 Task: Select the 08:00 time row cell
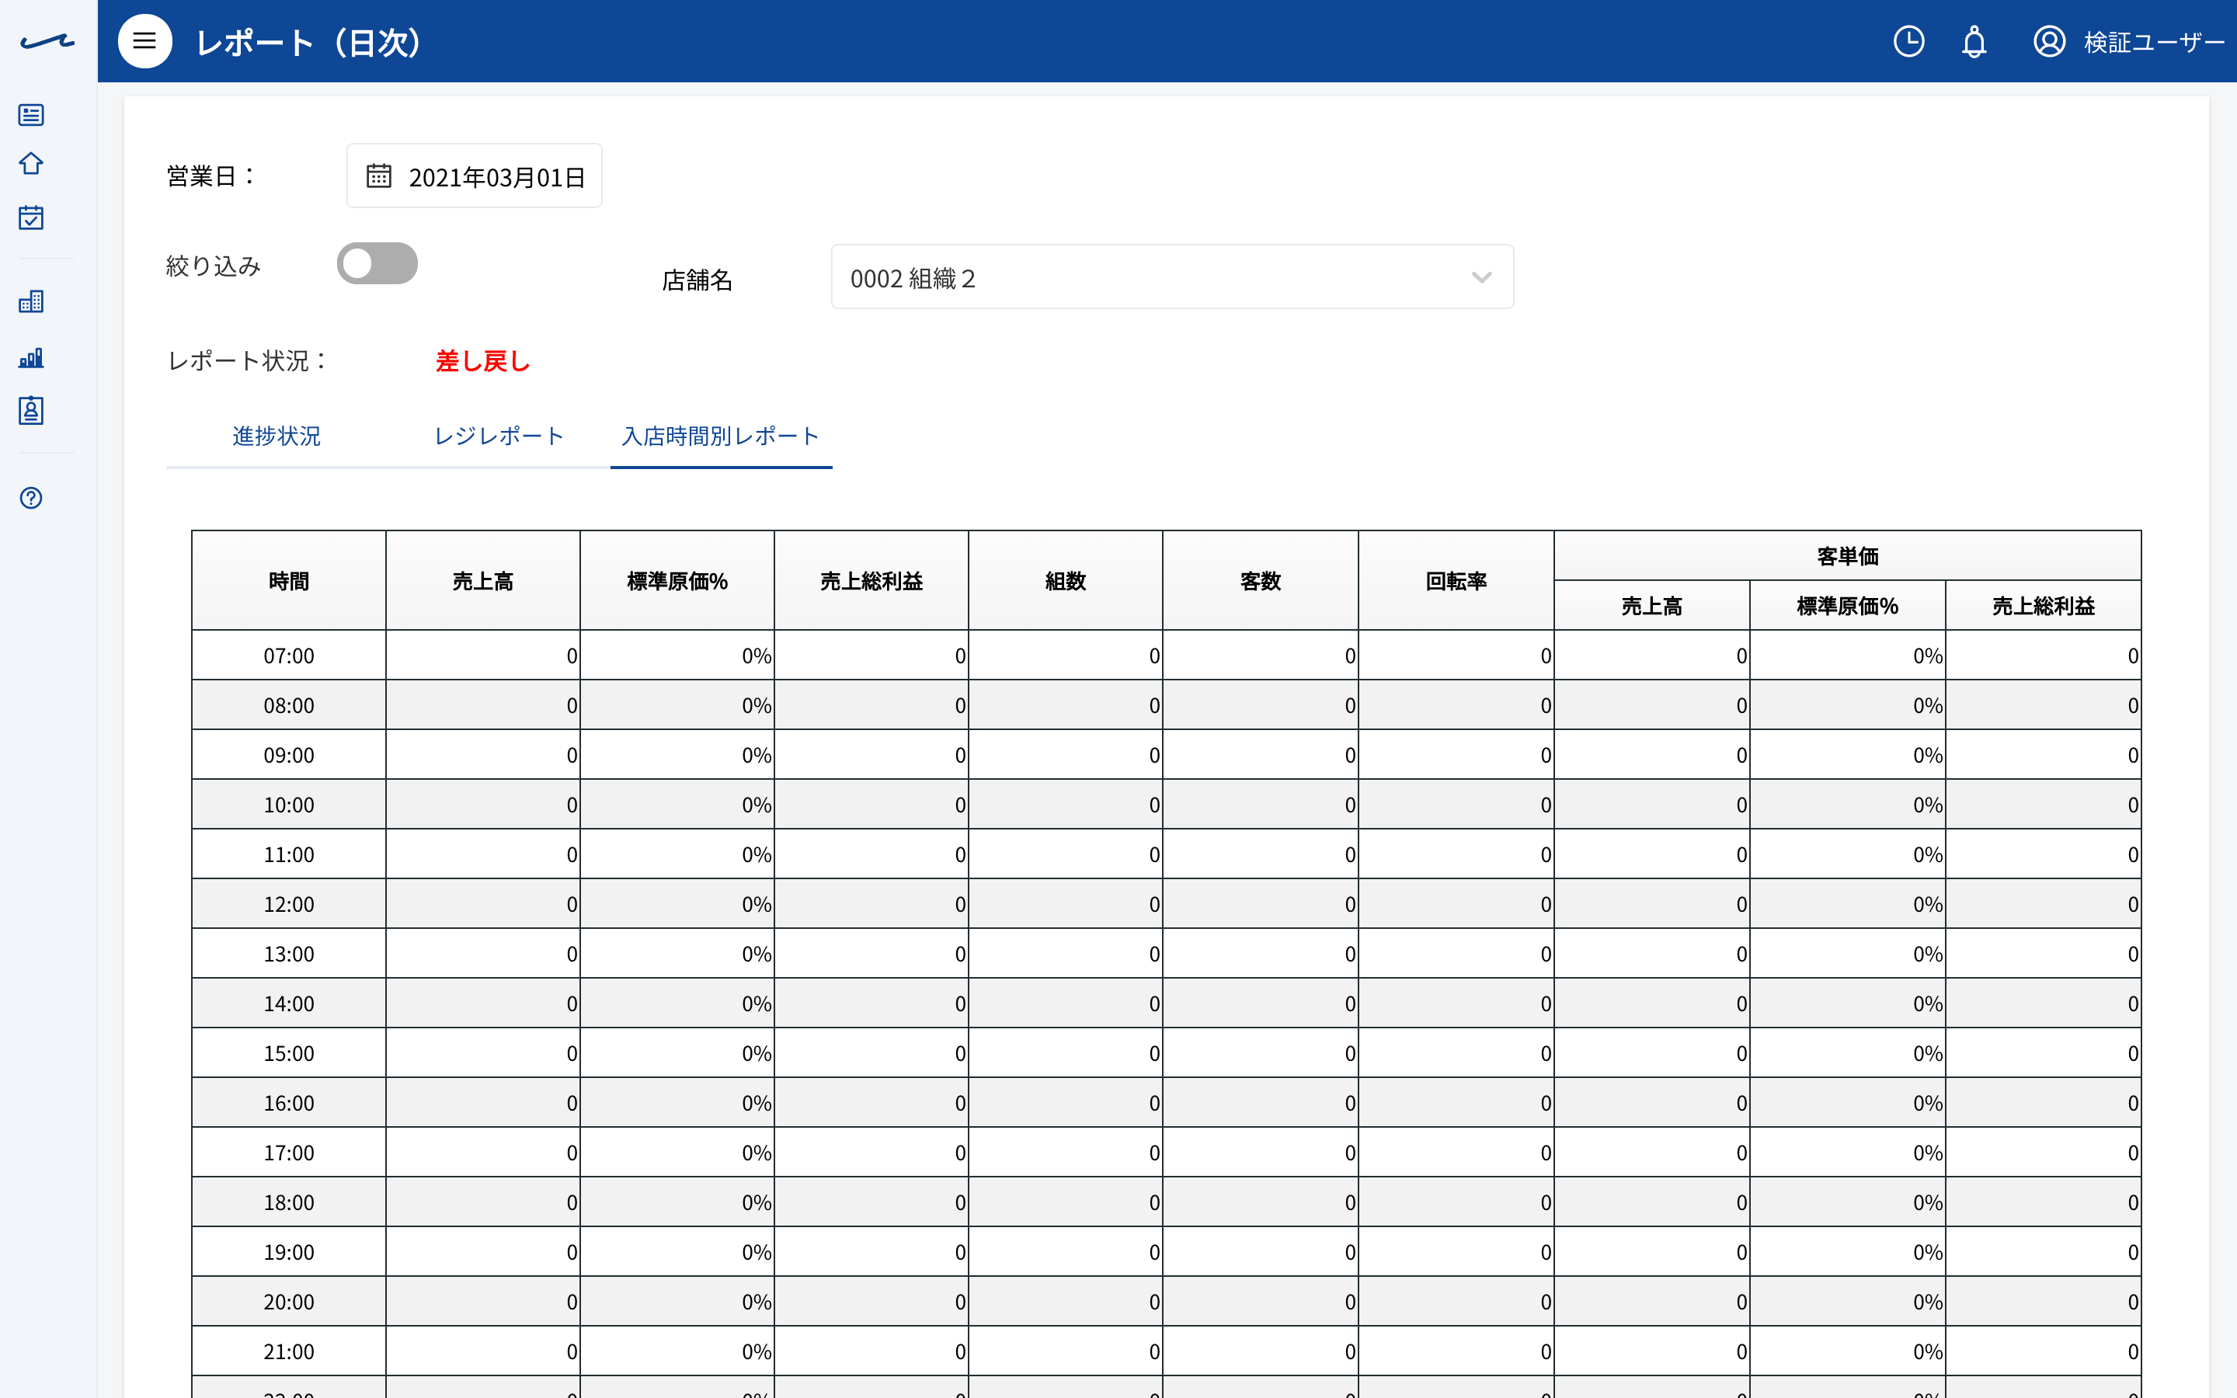point(288,705)
